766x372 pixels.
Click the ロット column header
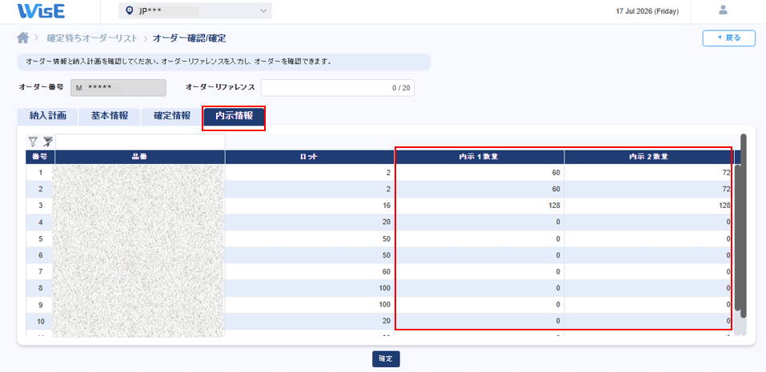point(310,157)
